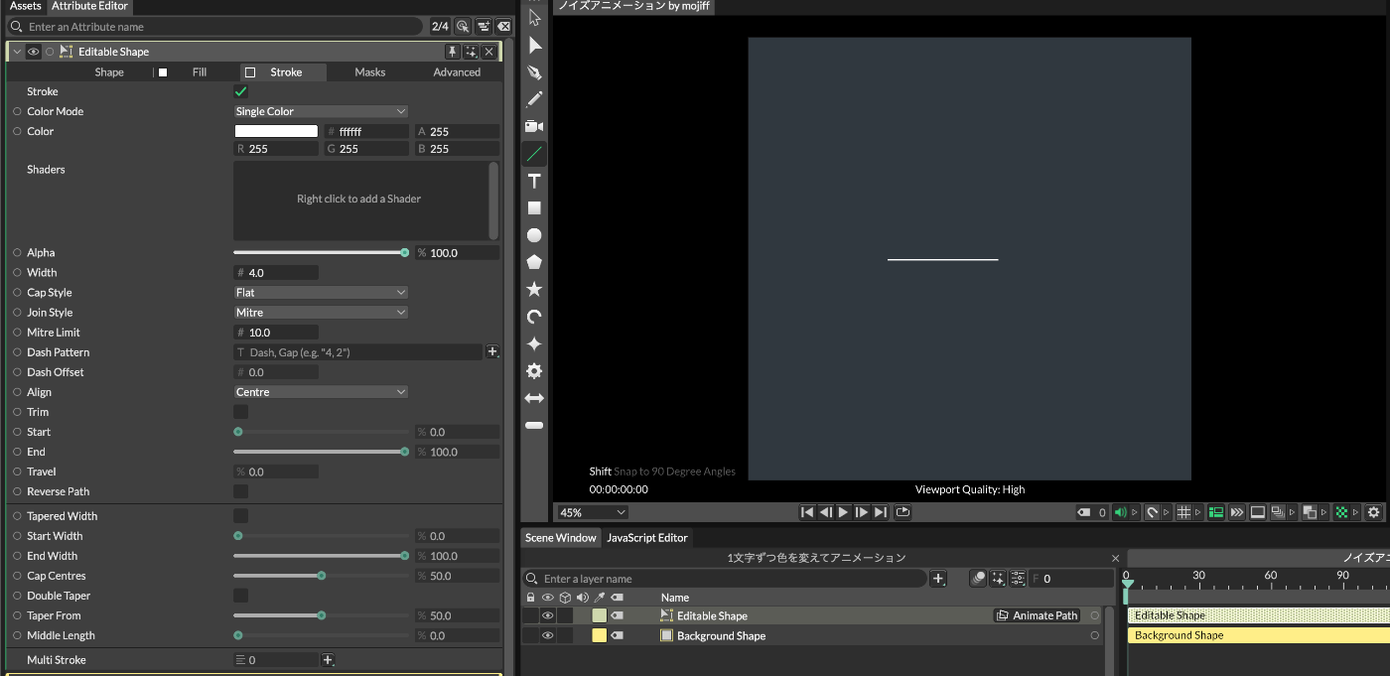
Task: Switch to the Fill tab
Action: [x=200, y=72]
